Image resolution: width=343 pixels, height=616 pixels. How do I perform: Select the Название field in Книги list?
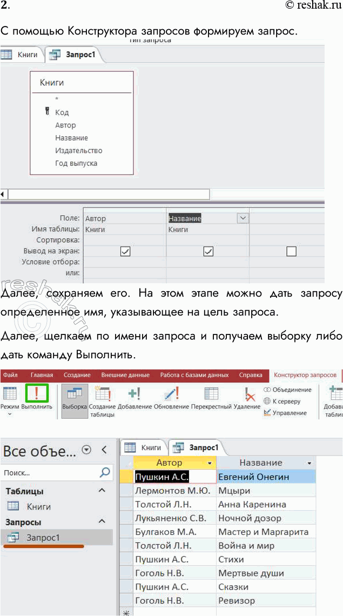[x=71, y=138]
